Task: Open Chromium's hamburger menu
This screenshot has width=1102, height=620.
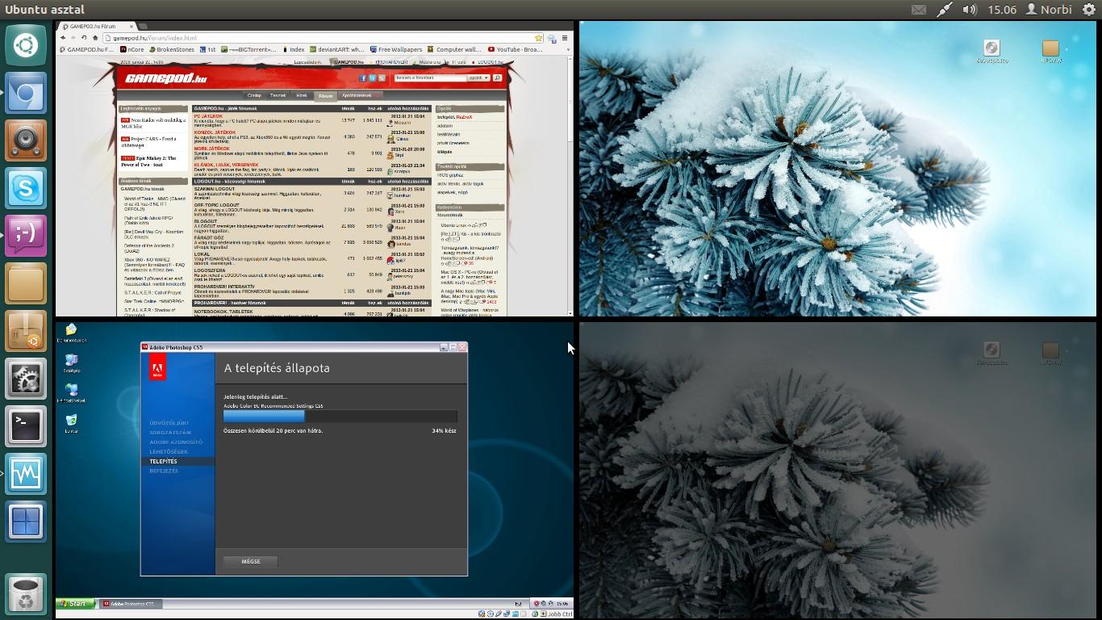Action: (565, 38)
